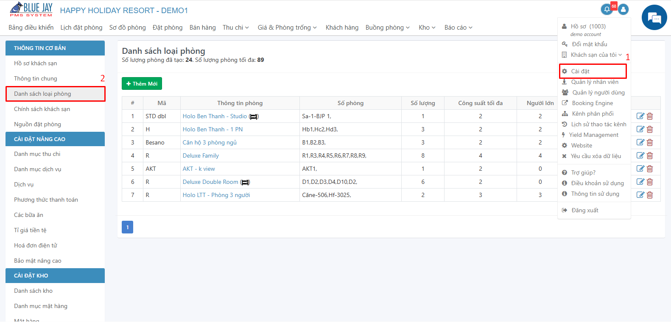Open the notification bell with badge 68
The height and width of the screenshot is (322, 671).
click(x=607, y=9)
